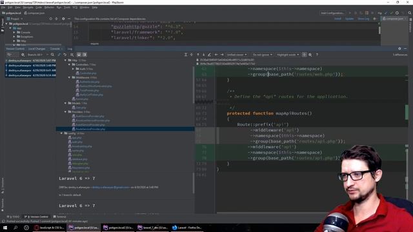Switch to the Local Changes tab
413x232 pixels.
[x=37, y=49]
